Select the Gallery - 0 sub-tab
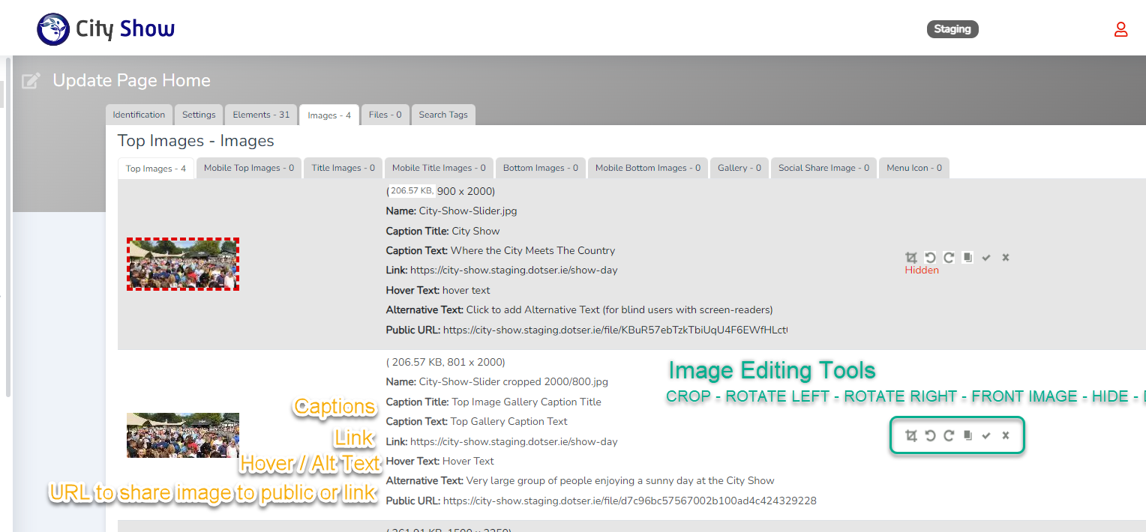This screenshot has width=1146, height=532. click(739, 169)
